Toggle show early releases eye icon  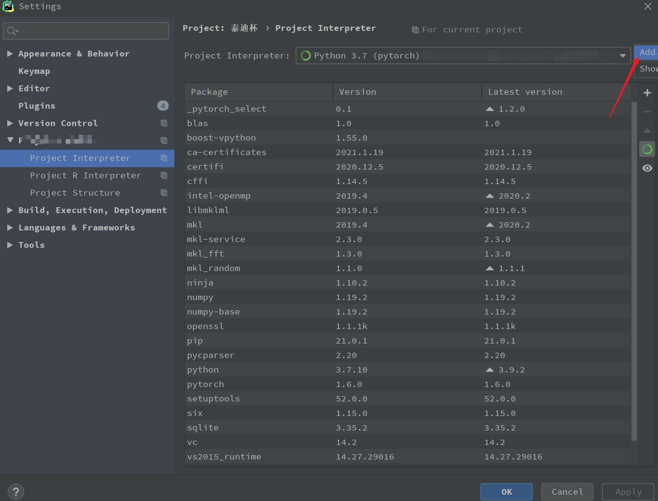tap(647, 168)
